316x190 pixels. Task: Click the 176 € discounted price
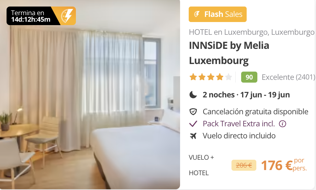point(277,165)
